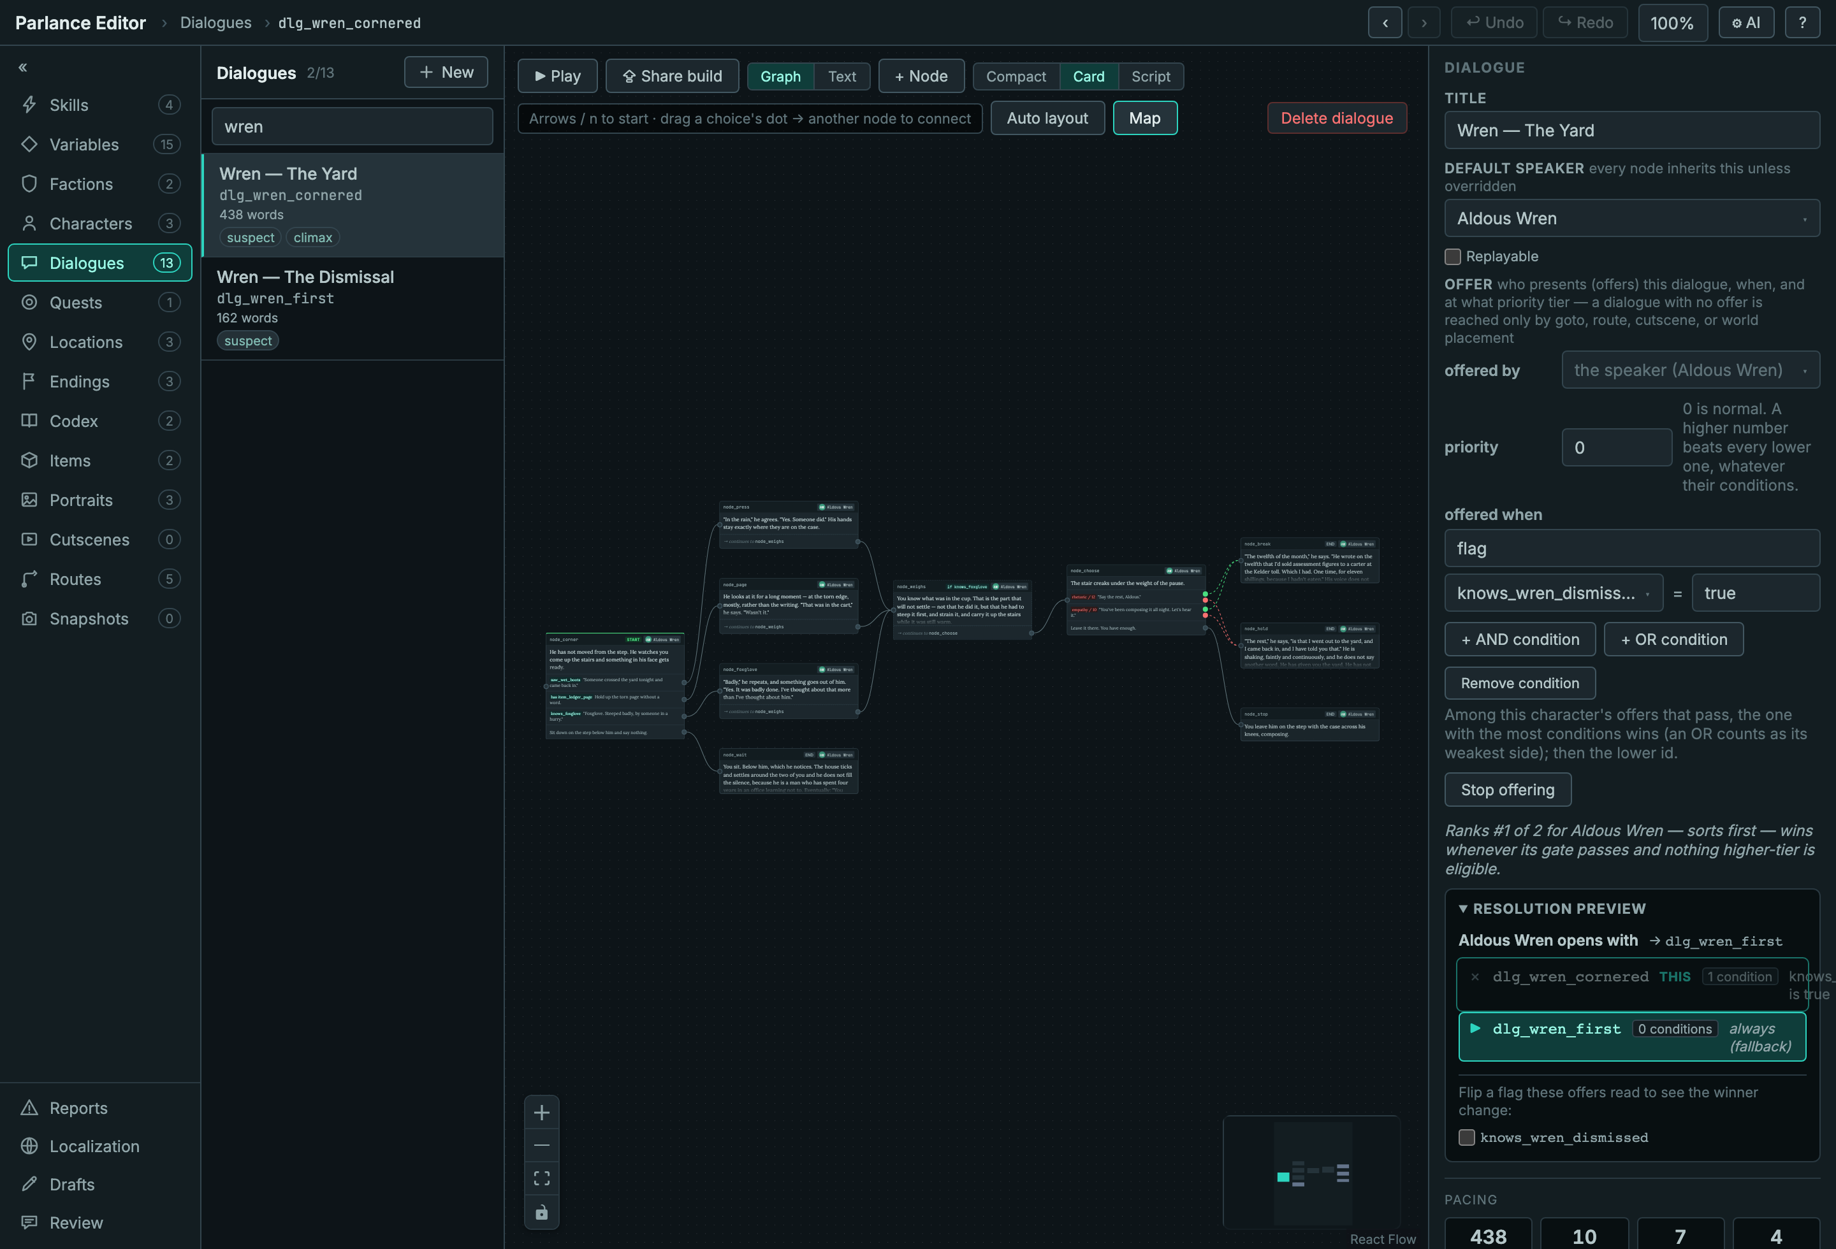Open Reports via its warning triangle icon
The image size is (1836, 1249).
pyautogui.click(x=29, y=1108)
